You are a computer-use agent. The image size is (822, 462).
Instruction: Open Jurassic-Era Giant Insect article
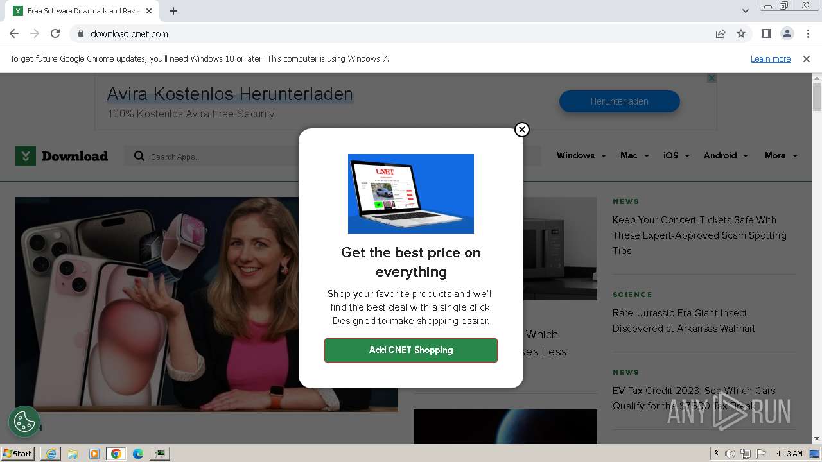pos(684,321)
